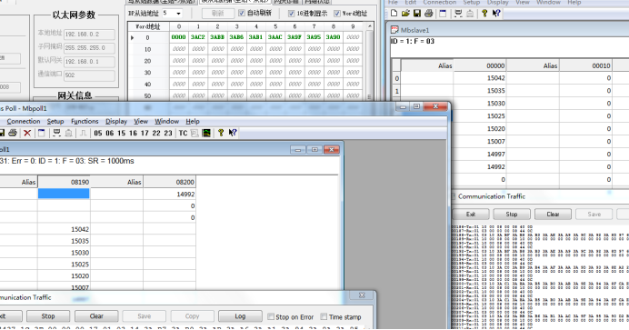The width and height of the screenshot is (629, 330).
Task: Open the green traffic display icon in Mbpoll toolbar
Action: pos(206,133)
